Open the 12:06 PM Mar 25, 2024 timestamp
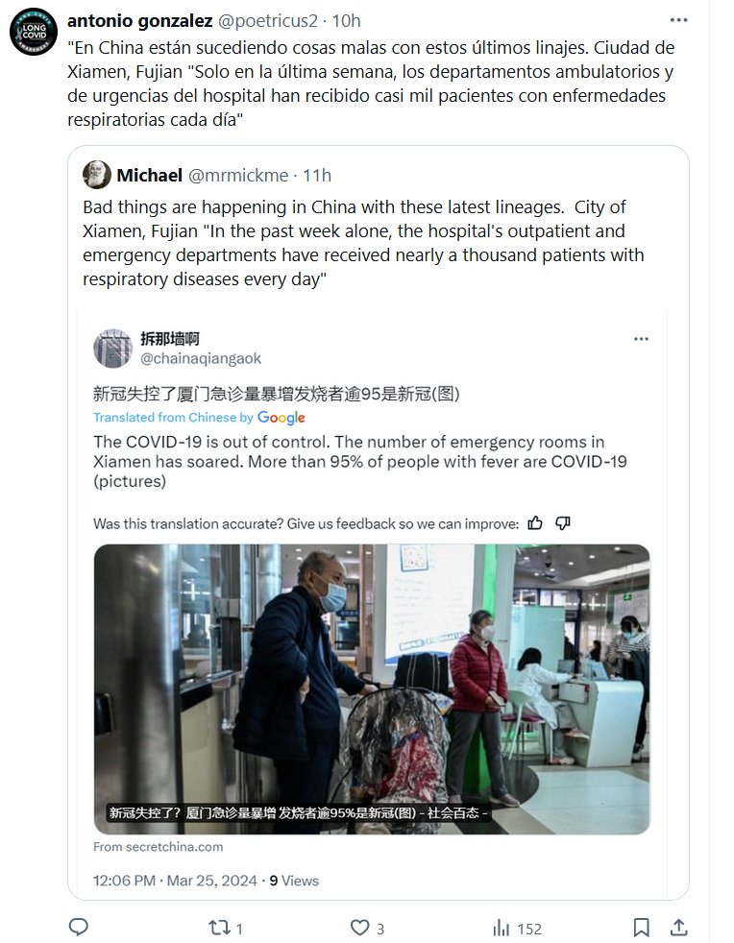Screen dimensions: 734x943 pos(175,881)
